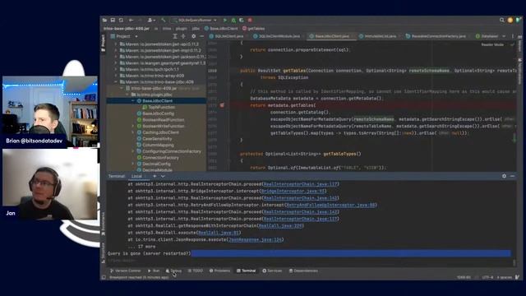
Task: Open the hidden editor tabs dropdown arrow
Action: click(504, 36)
